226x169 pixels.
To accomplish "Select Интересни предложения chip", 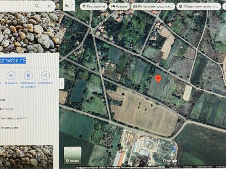I will pyautogui.click(x=153, y=6).
